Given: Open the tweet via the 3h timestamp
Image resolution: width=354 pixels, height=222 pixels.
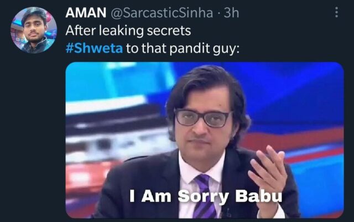Looking at the screenshot, I should coord(231,13).
